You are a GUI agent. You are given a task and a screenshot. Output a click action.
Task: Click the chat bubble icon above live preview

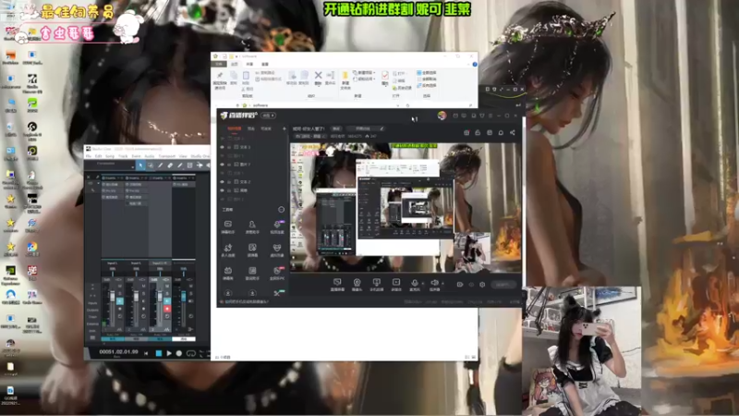tap(501, 132)
